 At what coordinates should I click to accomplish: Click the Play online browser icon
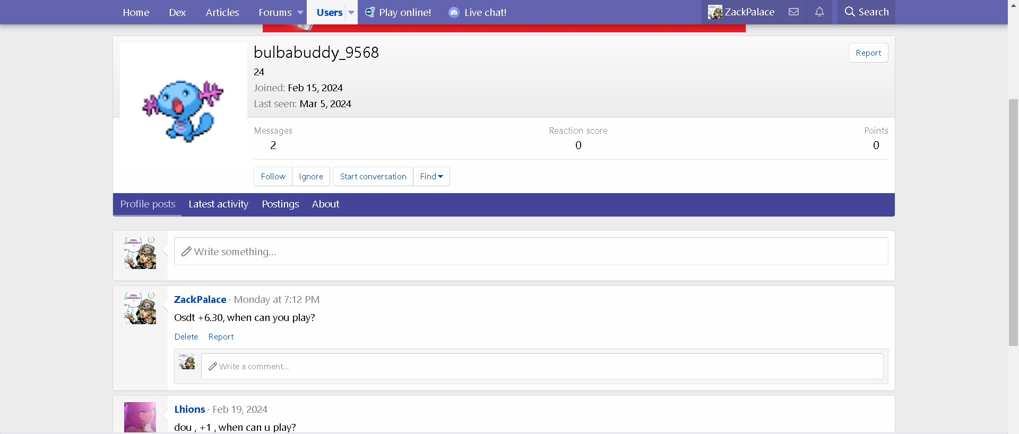370,12
